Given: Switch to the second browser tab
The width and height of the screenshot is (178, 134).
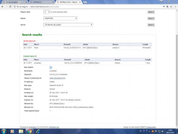Looking at the screenshot, I should coord(41,2).
